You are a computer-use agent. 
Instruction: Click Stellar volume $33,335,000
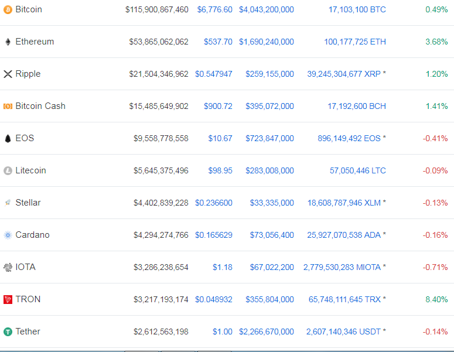click(x=272, y=203)
